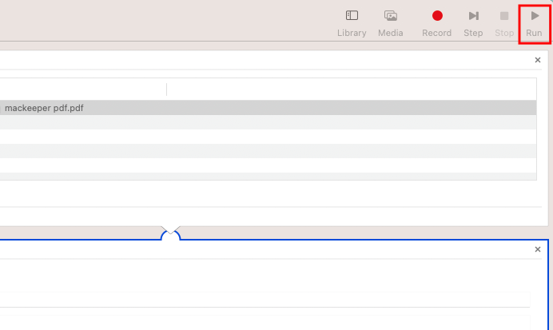
Task: Click the title strip of the file list action
Action: click(266, 60)
